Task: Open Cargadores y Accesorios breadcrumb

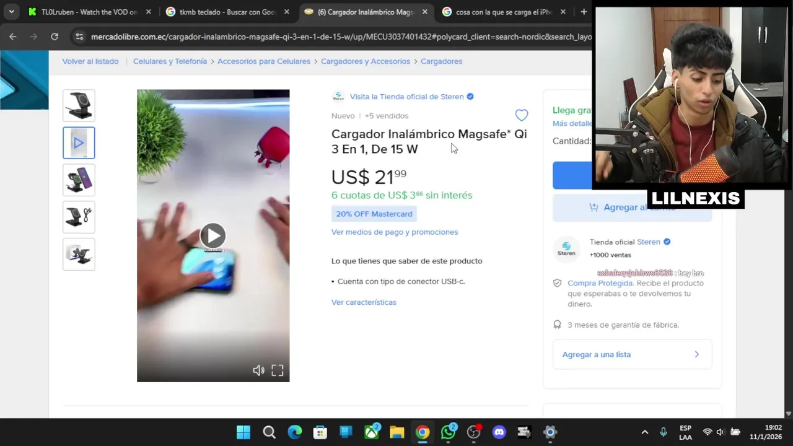Action: tap(366, 61)
